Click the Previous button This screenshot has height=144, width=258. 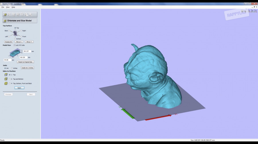pyautogui.click(x=8, y=94)
